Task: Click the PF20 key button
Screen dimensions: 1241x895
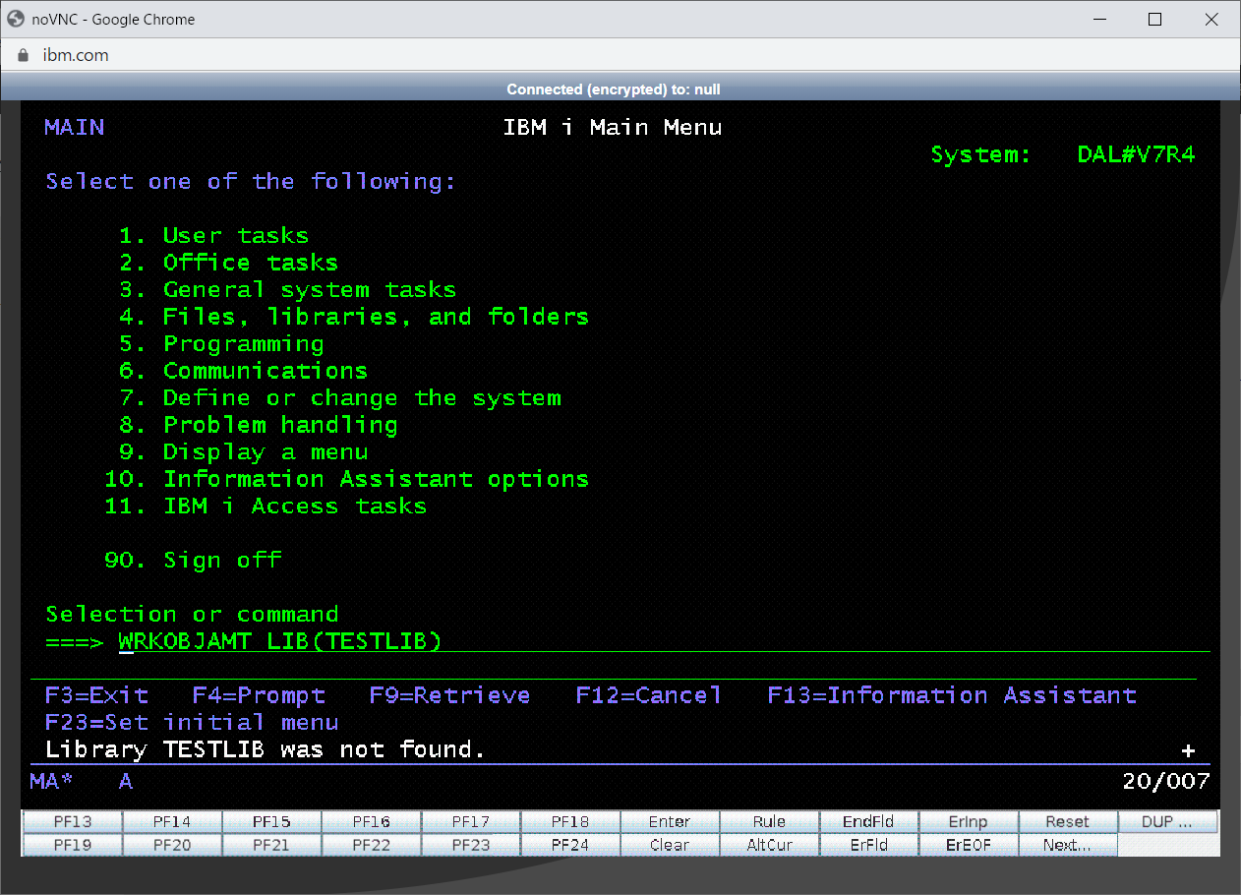Action: [172, 845]
